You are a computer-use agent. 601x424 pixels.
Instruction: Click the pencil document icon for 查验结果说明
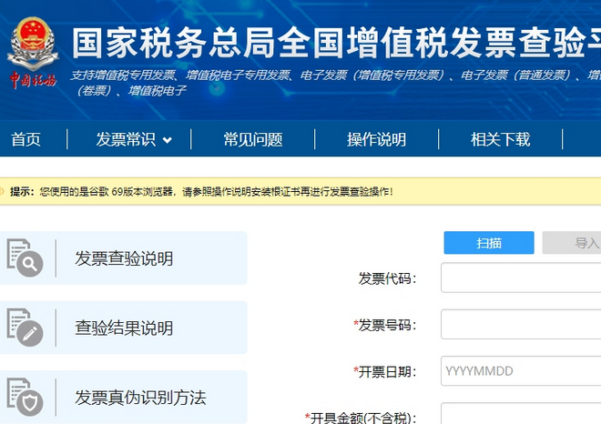pyautogui.click(x=25, y=328)
